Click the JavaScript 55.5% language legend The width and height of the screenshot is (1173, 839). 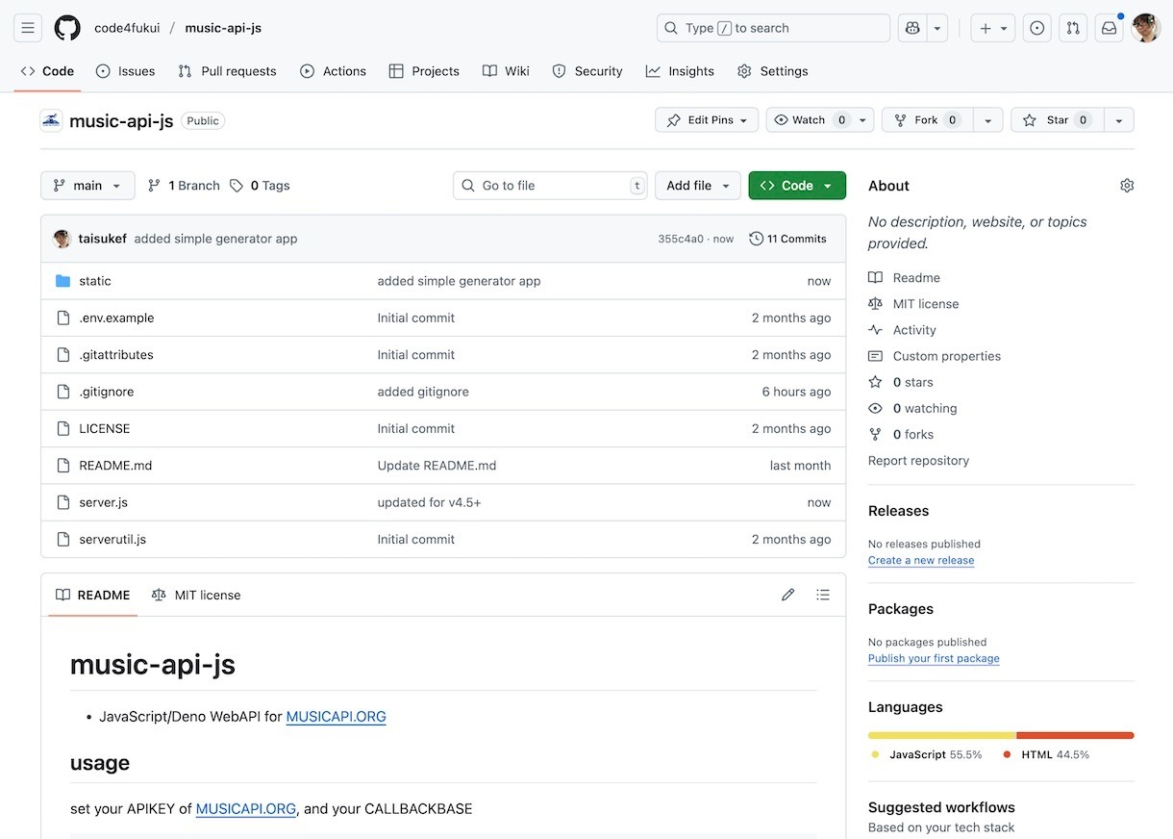pyautogui.click(x=927, y=754)
